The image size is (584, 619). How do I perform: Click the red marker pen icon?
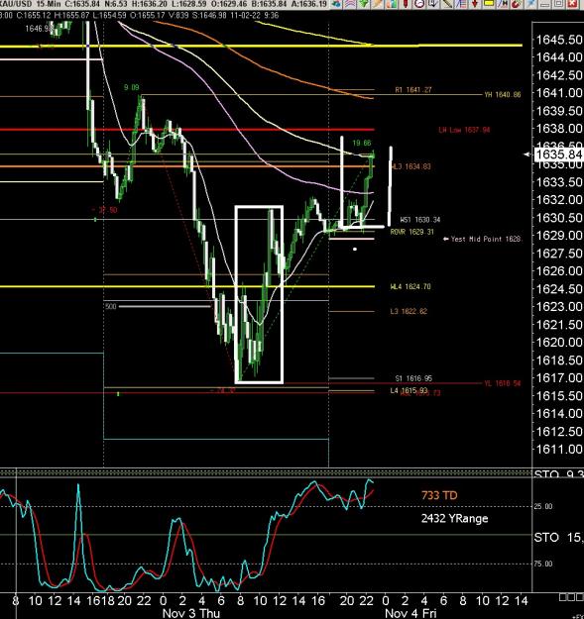coord(406,4)
